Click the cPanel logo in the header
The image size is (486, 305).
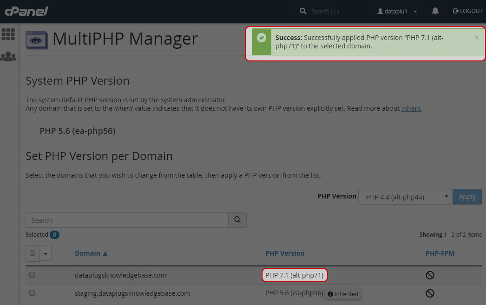click(26, 11)
